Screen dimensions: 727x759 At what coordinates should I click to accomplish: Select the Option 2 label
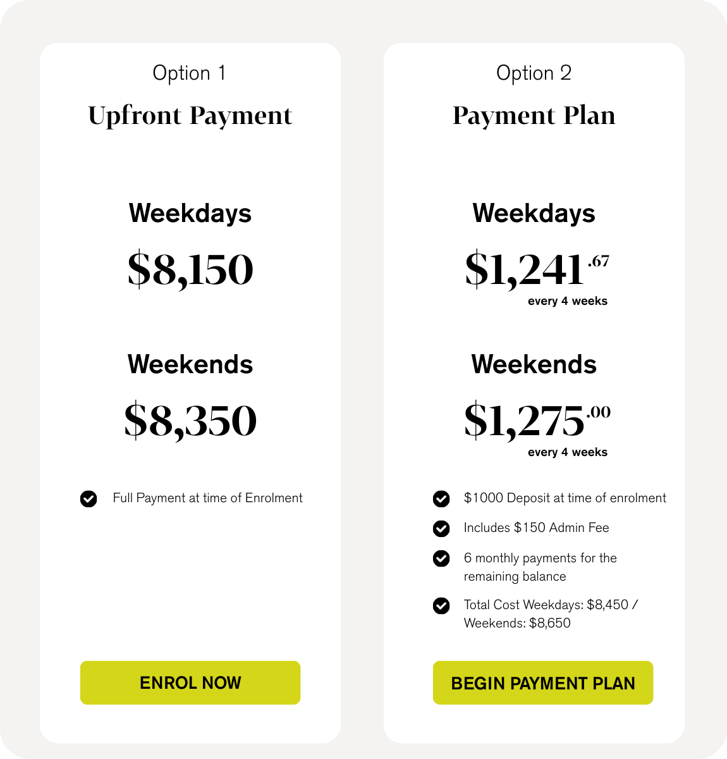pos(534,73)
